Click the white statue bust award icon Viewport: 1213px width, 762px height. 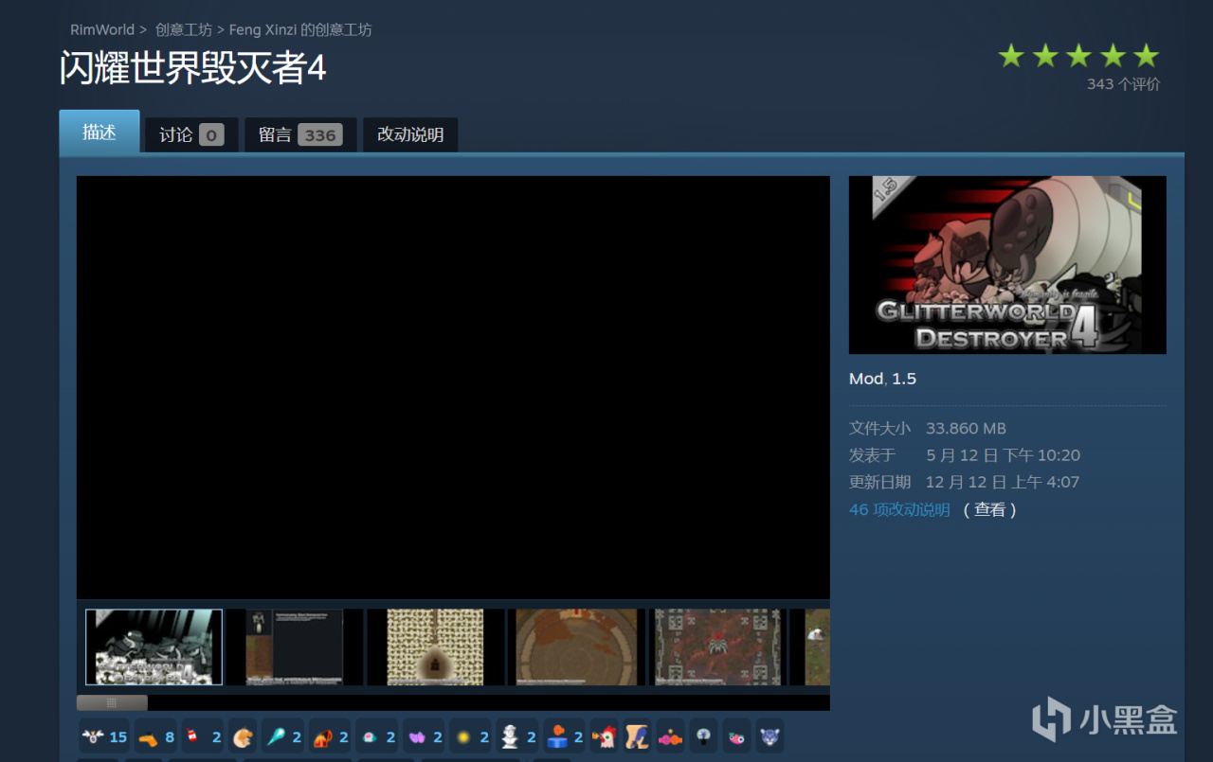[517, 736]
